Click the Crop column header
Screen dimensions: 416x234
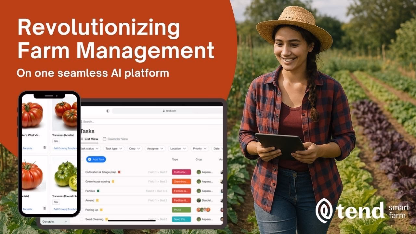[199, 160]
